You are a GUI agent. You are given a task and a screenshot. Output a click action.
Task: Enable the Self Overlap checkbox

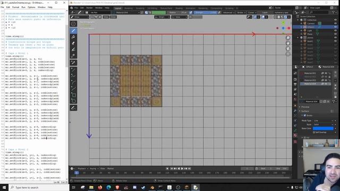point(314,132)
